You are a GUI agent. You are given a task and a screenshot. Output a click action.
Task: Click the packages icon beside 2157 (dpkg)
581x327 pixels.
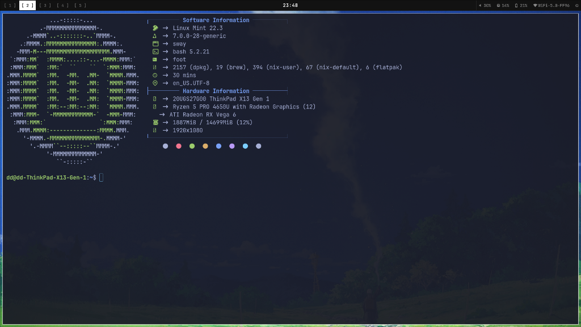point(155,68)
